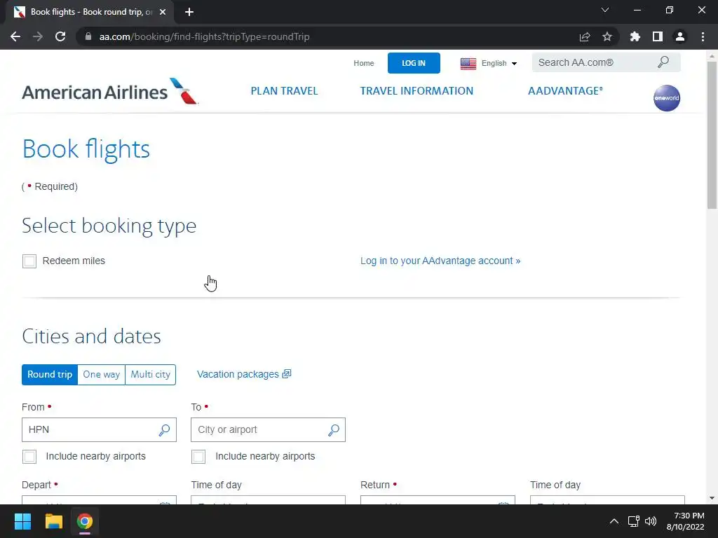Share this page using the share icon
718x538 pixels.
coord(584,36)
